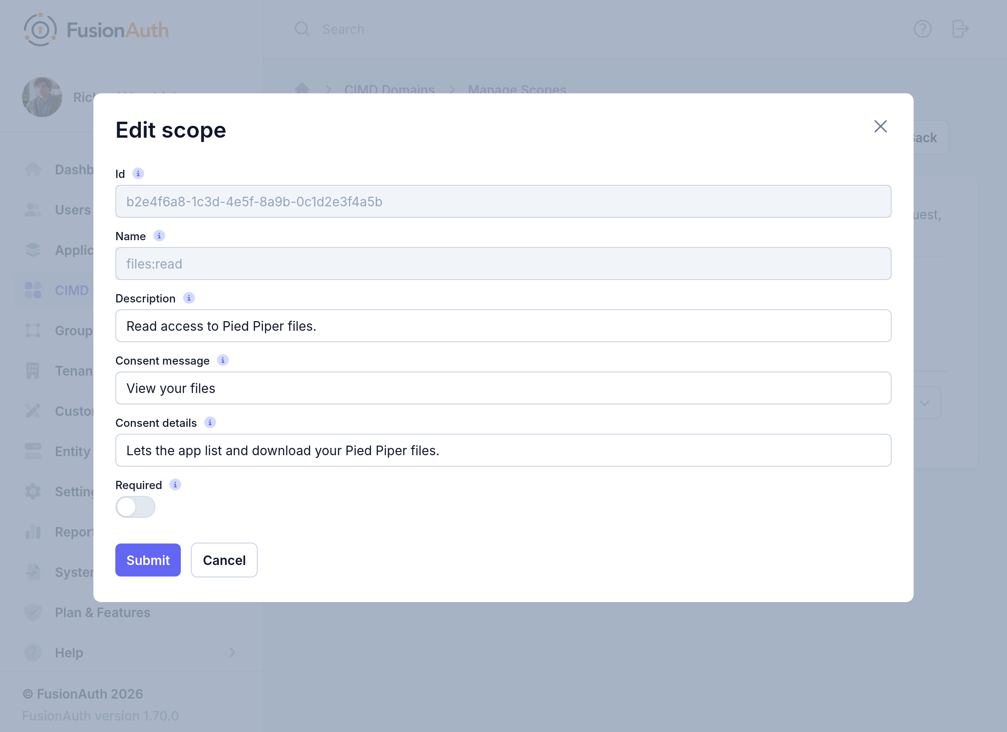Expand the Help menu chevron
The width and height of the screenshot is (1007, 732).
(x=232, y=652)
